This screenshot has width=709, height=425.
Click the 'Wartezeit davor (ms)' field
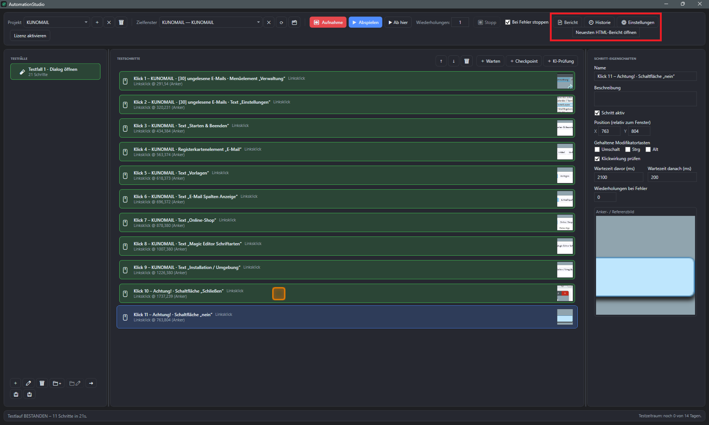[618, 177]
